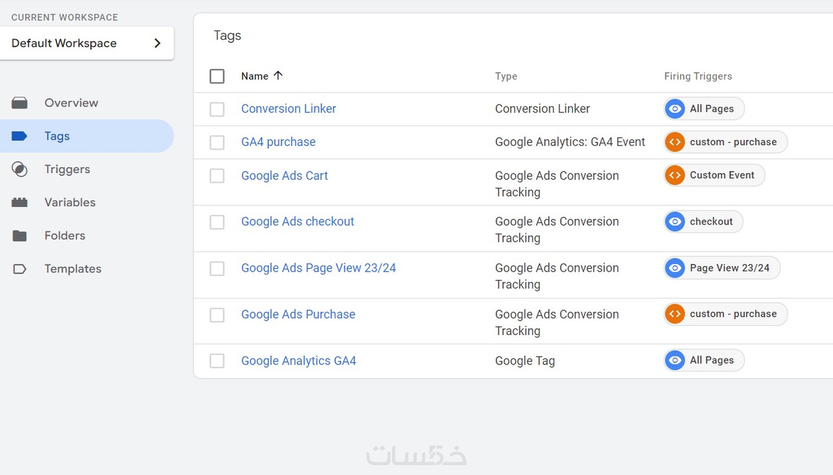This screenshot has height=475, width=833.
Task: Click the custom - purchase chip for GA4 purchase
Action: point(726,142)
